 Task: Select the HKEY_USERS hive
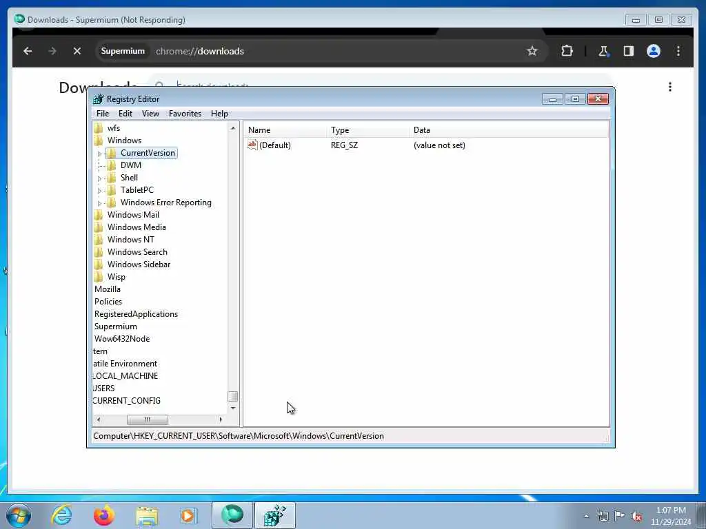point(104,388)
